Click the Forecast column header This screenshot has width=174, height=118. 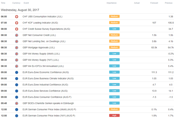pyautogui.click(x=154, y=3)
